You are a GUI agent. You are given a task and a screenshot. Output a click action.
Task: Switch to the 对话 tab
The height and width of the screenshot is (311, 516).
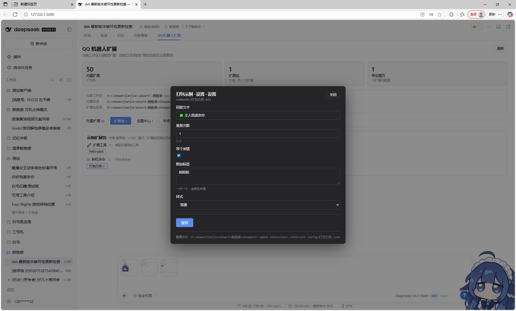(87, 35)
